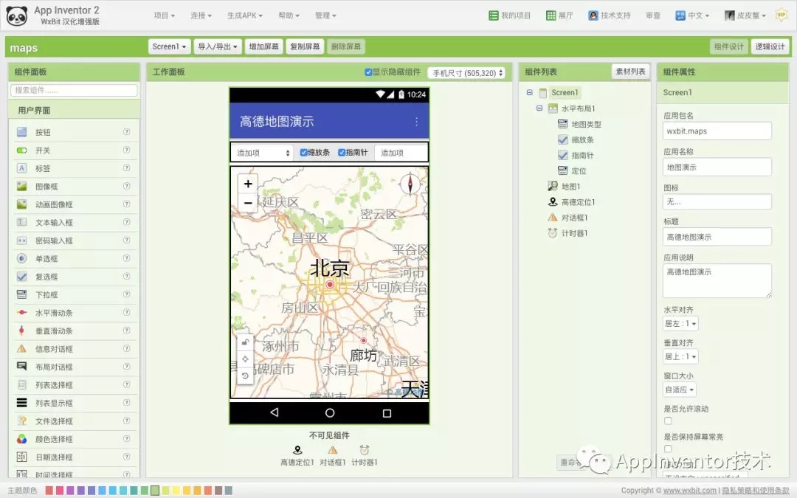This screenshot has width=797, height=498.
Task: Open the 中文 language menu
Action: 692,15
